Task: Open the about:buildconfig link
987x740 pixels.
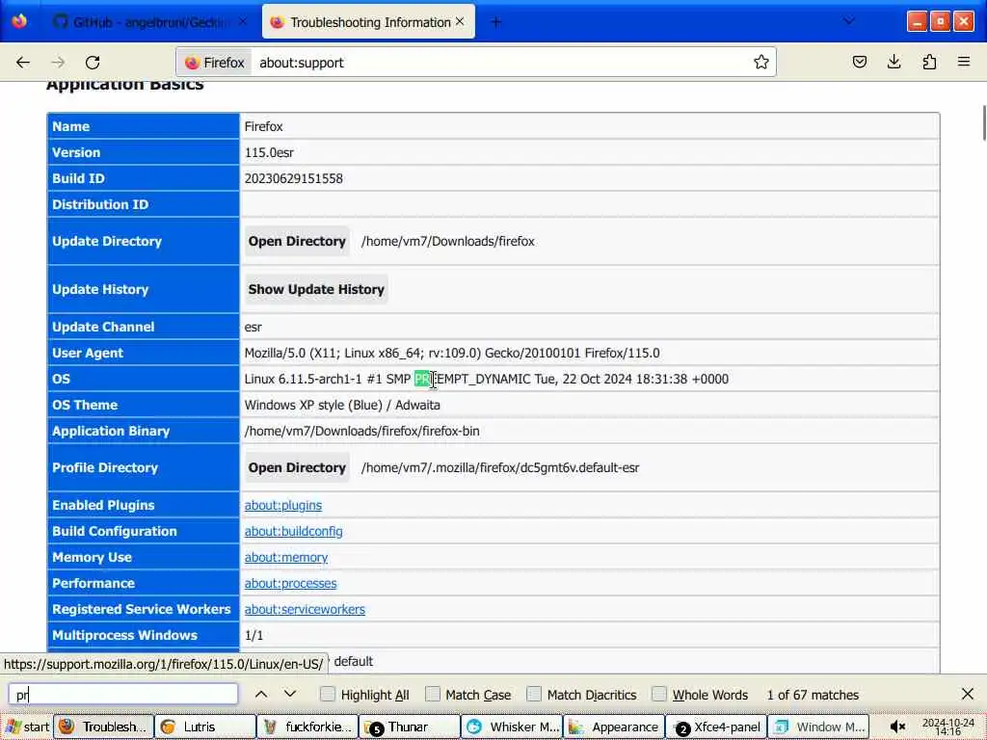Action: tap(293, 531)
